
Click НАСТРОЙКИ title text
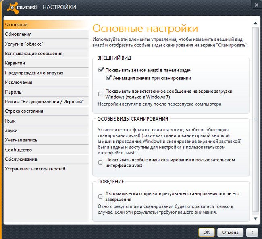tap(59, 7)
